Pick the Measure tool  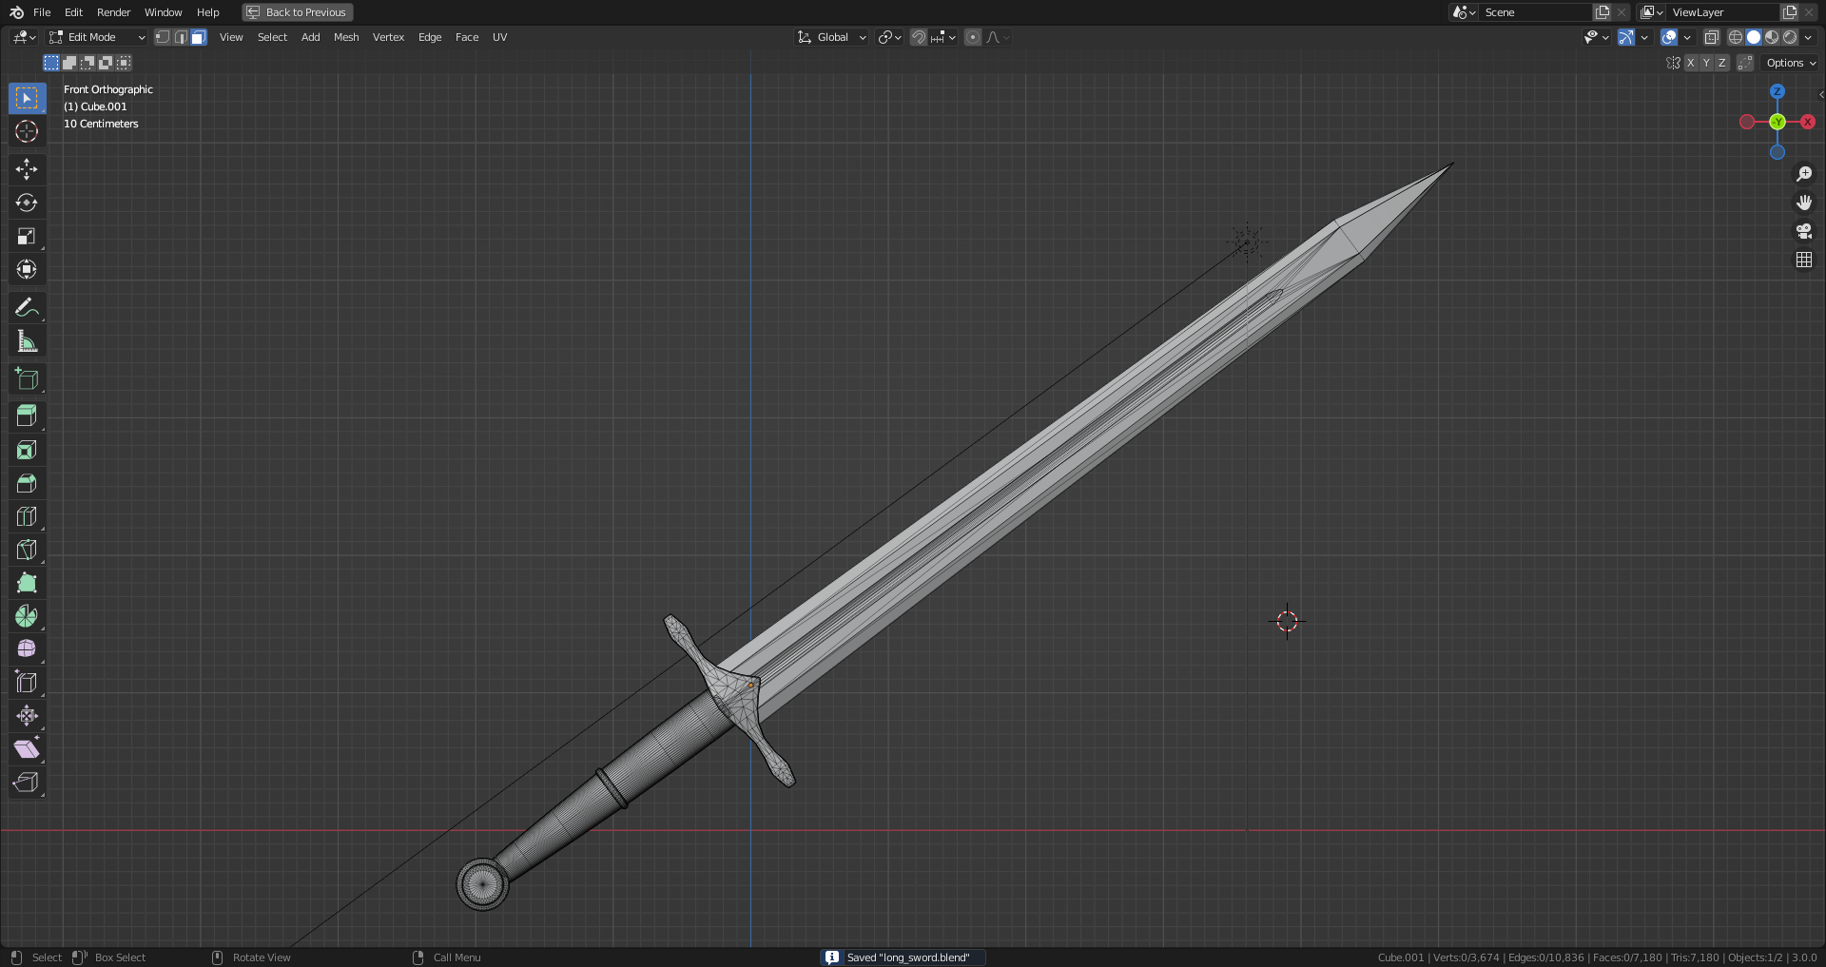27,341
